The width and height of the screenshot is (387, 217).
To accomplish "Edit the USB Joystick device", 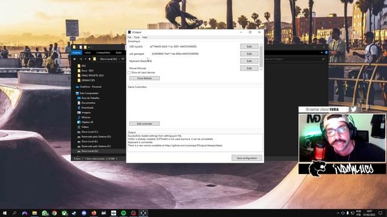I will click(x=249, y=46).
